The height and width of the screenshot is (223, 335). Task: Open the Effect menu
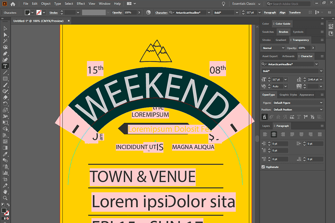(x=81, y=3)
